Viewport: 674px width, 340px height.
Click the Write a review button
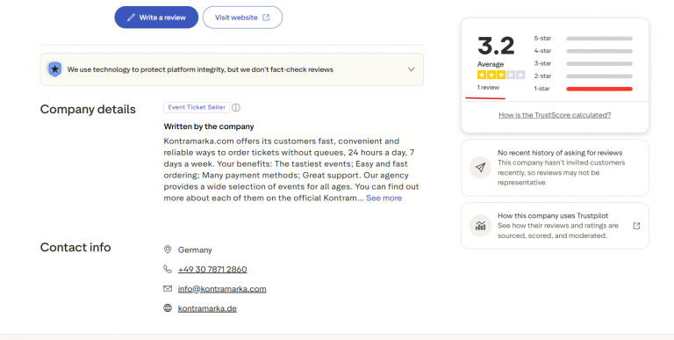[x=156, y=18]
